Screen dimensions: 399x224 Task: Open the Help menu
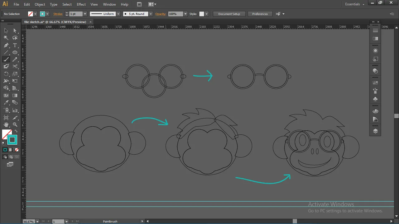coord(124,4)
